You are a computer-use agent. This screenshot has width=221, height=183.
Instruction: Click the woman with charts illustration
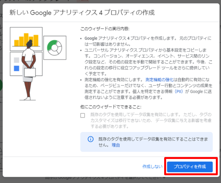point(38,64)
